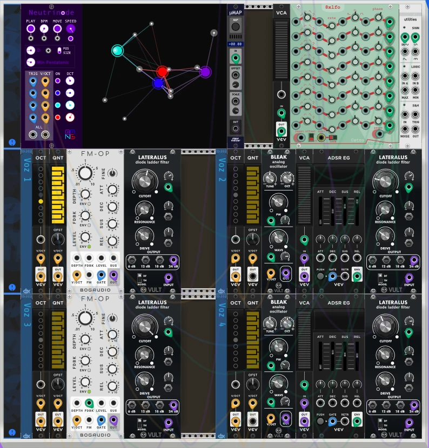Click the FINE knob on Voz 1 FM-OP
This screenshot has width=429, height=448.
(113, 173)
